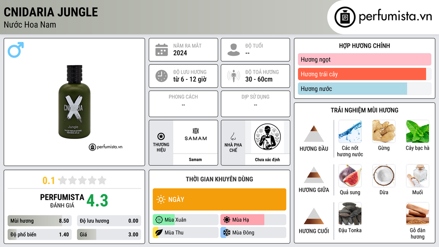The image size is (439, 247).
Task: Click the Hương giữa pyramid icon
Action: pyautogui.click(x=314, y=175)
